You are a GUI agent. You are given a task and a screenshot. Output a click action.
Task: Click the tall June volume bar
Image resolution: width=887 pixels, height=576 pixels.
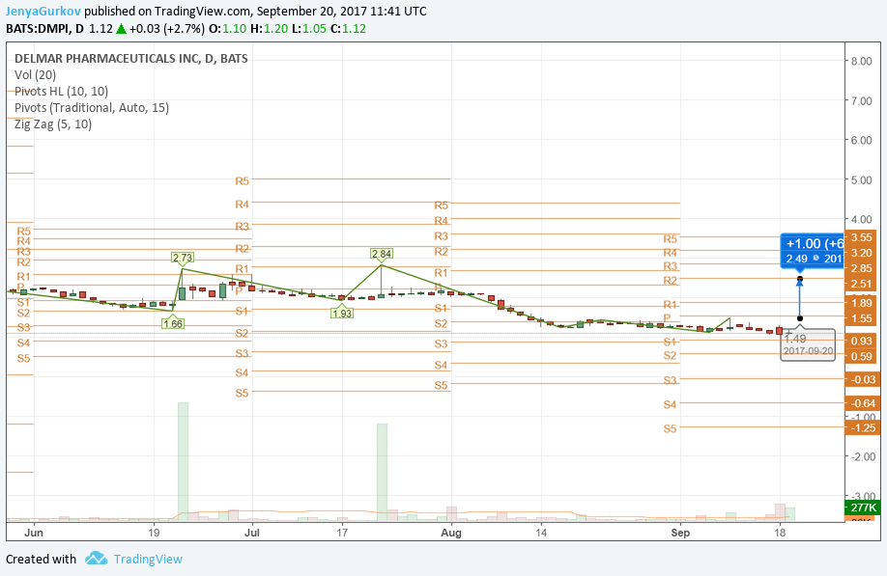coord(183,461)
